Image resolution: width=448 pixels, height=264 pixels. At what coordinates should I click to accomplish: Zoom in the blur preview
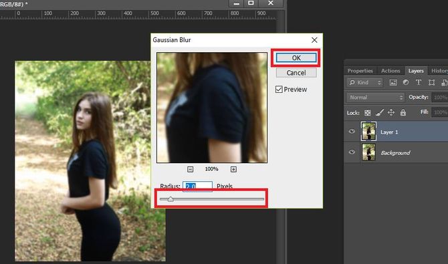(x=233, y=170)
